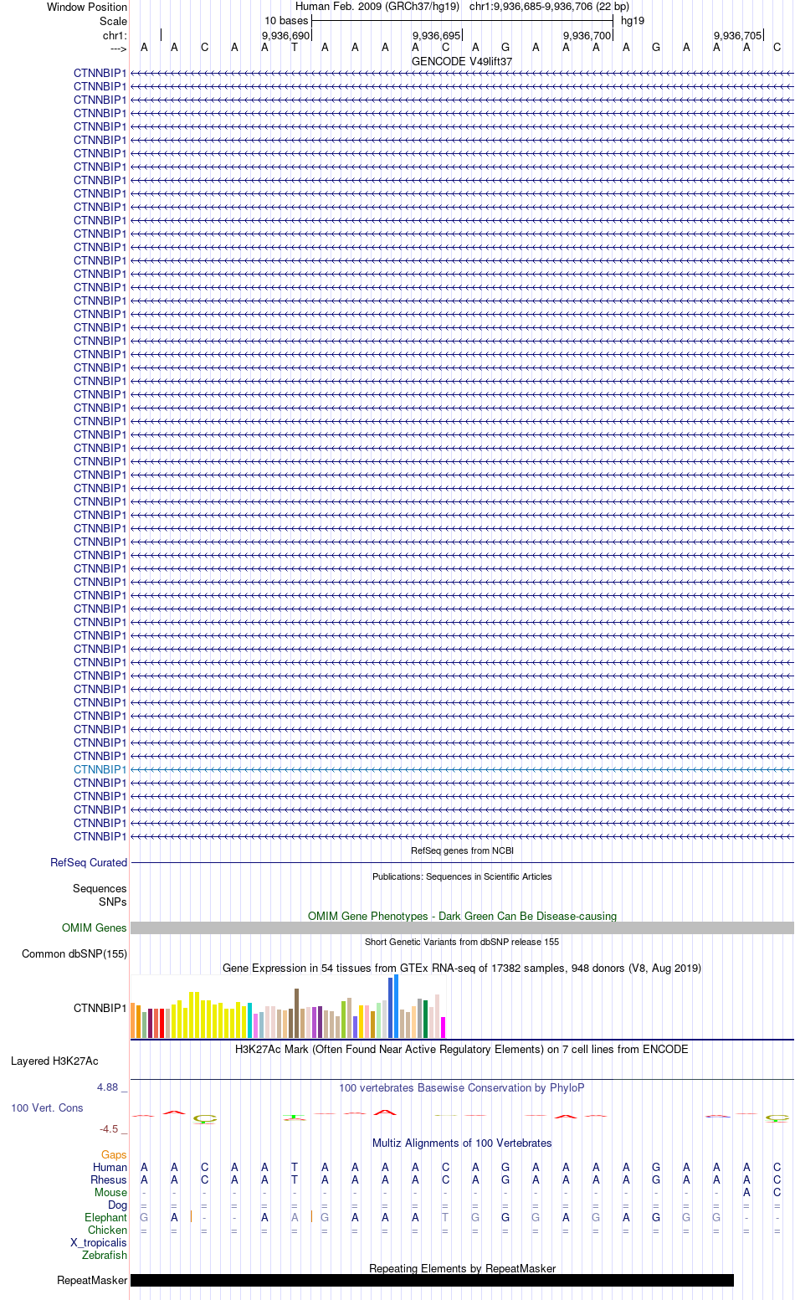This screenshot has width=795, height=1300.
Task: Click the gray OMIM Genes item bar
Action: click(462, 927)
